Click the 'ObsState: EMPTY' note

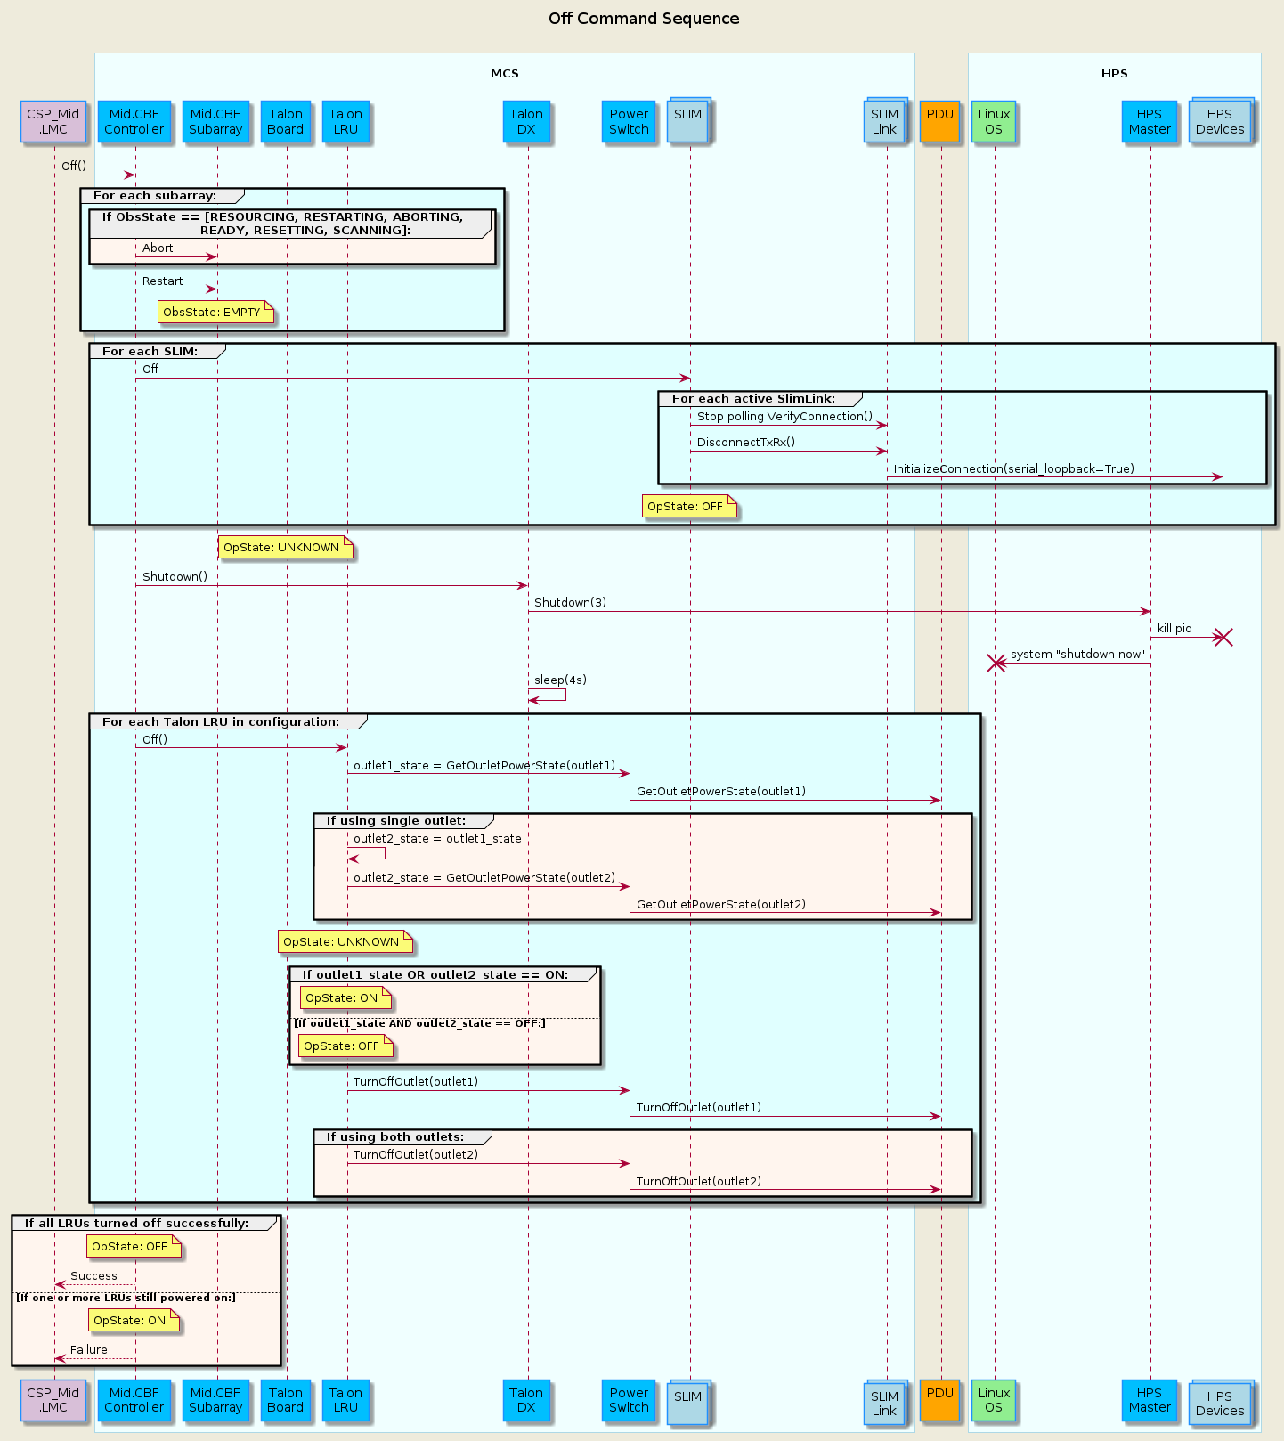(x=215, y=313)
